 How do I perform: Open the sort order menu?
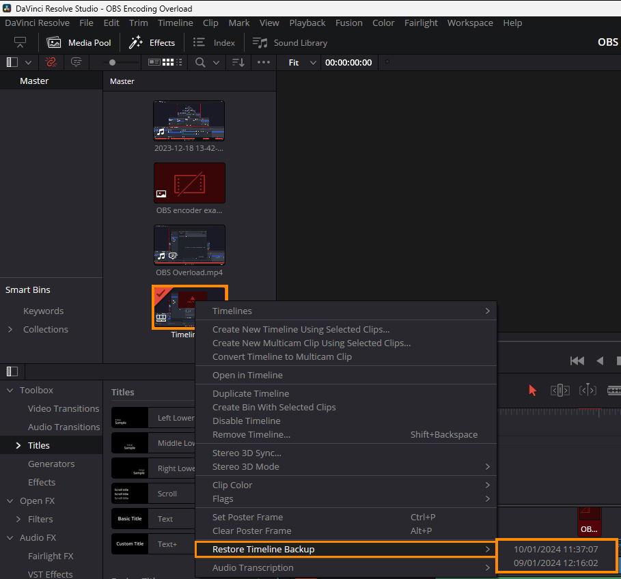pos(238,62)
